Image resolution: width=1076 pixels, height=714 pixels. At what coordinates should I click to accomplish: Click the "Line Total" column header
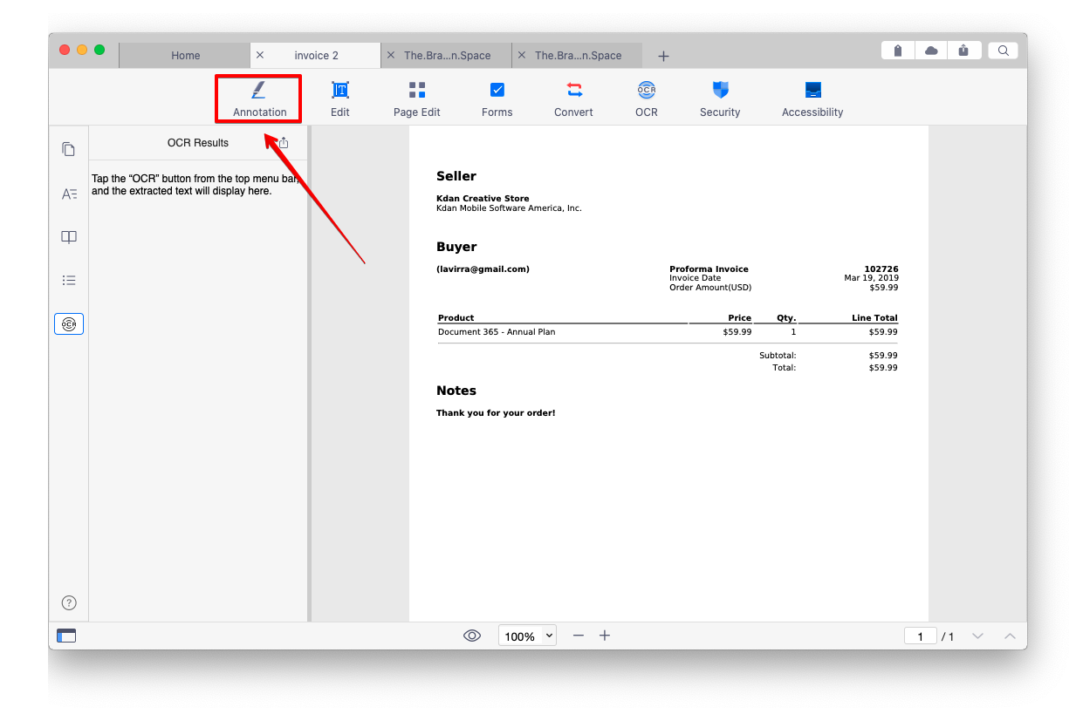[x=874, y=318]
